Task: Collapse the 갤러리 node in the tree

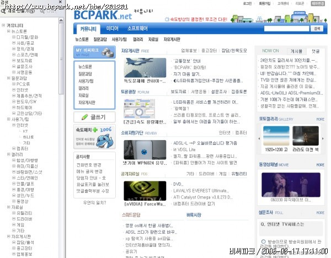Action: click(8, 154)
